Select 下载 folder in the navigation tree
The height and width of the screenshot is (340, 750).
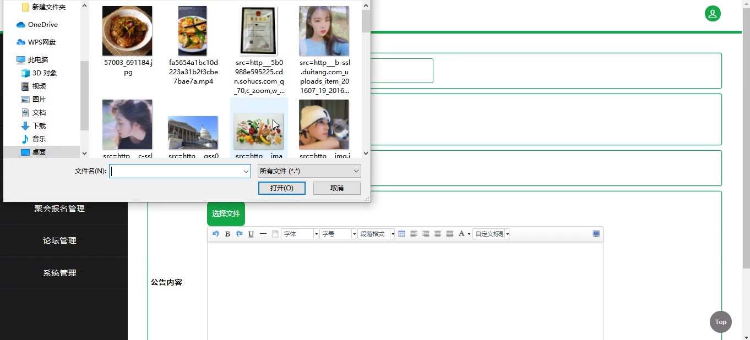click(x=39, y=126)
